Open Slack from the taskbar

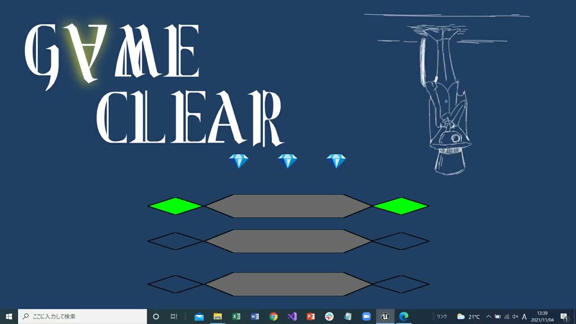click(329, 316)
